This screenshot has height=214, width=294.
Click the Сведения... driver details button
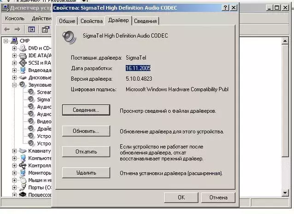coord(86,110)
